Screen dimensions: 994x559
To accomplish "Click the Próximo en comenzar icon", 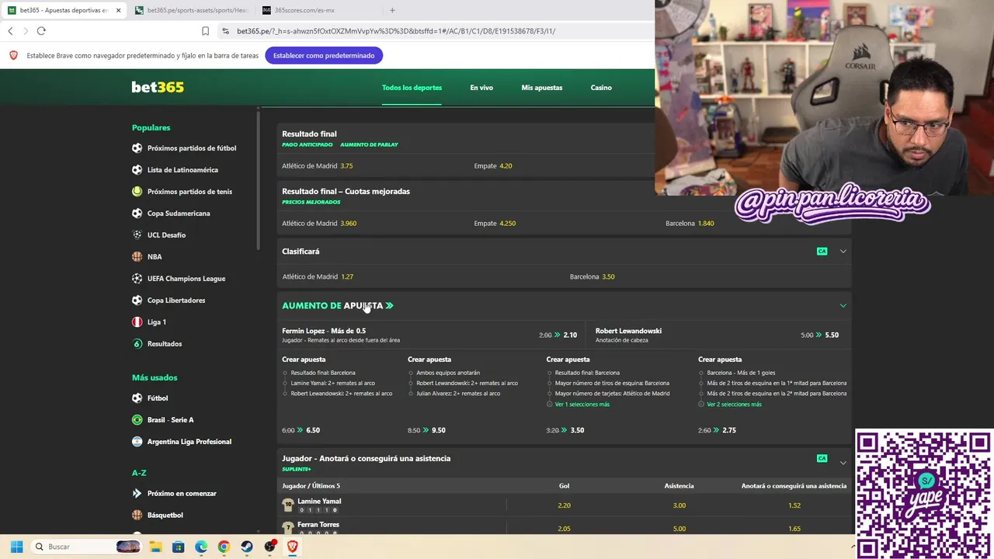I will click(137, 494).
